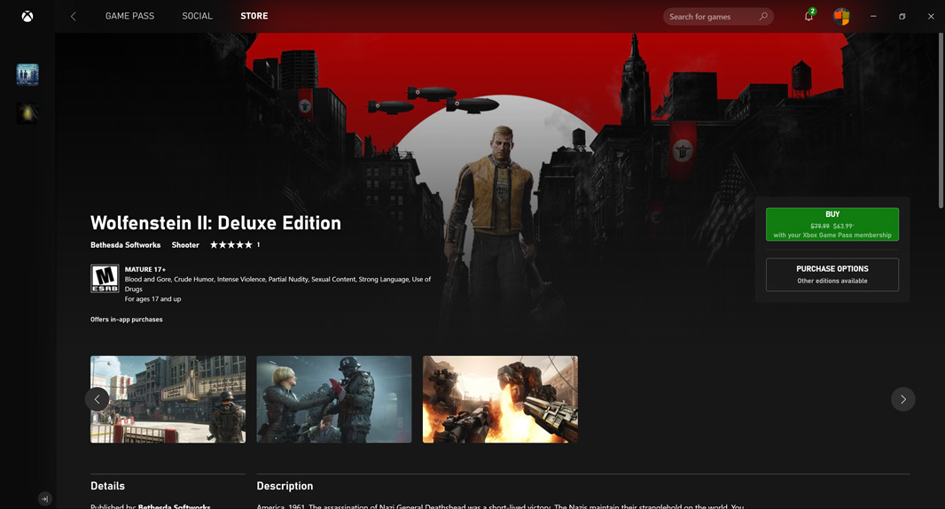Switch to the Game Pass tab
Screen dimensions: 945x509
tap(129, 16)
